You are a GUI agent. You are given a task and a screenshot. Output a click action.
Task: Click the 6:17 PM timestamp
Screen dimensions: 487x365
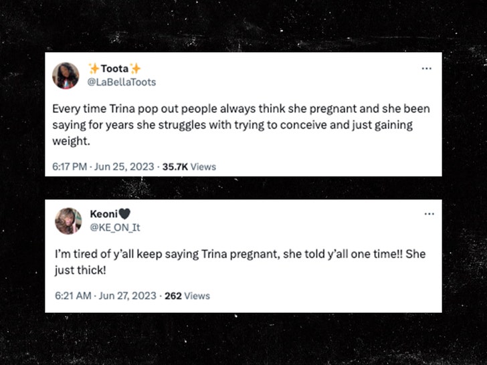click(x=70, y=167)
